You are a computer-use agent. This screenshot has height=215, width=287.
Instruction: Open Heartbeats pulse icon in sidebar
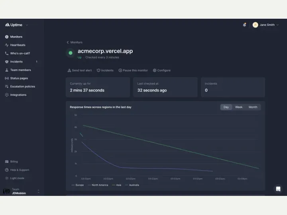coord(7,45)
